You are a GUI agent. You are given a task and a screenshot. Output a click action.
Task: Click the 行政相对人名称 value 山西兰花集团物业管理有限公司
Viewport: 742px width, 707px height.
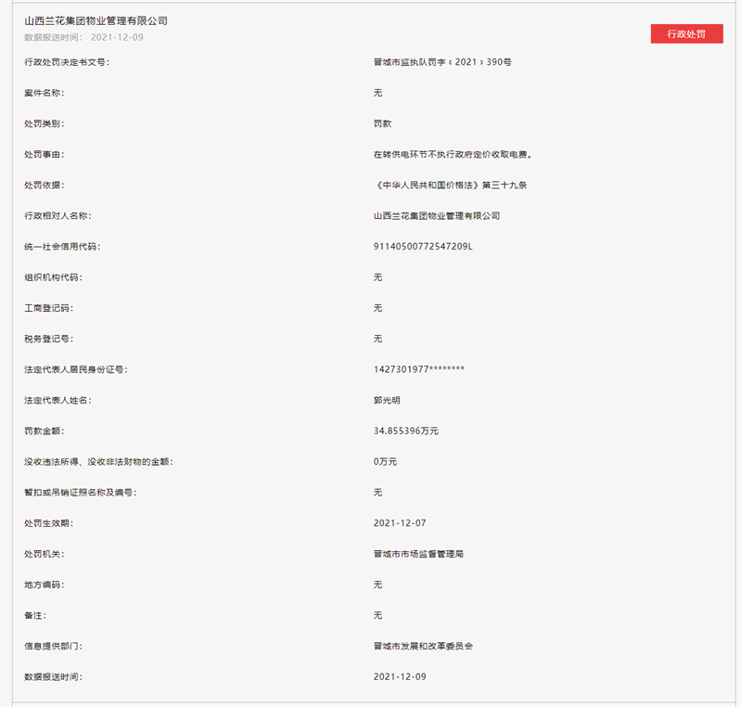click(x=436, y=215)
